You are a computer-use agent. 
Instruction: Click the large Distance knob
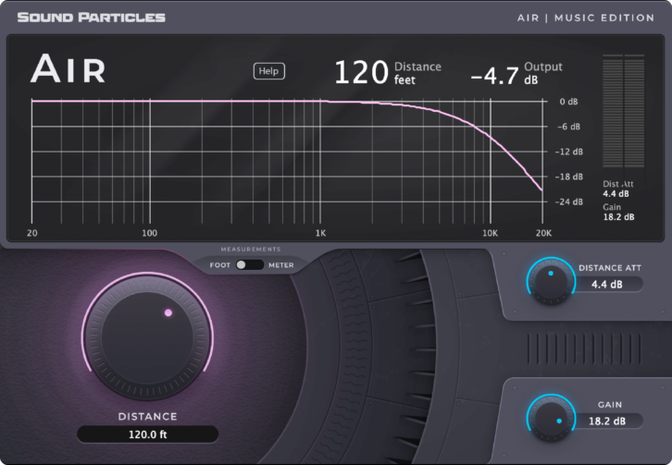pos(147,326)
